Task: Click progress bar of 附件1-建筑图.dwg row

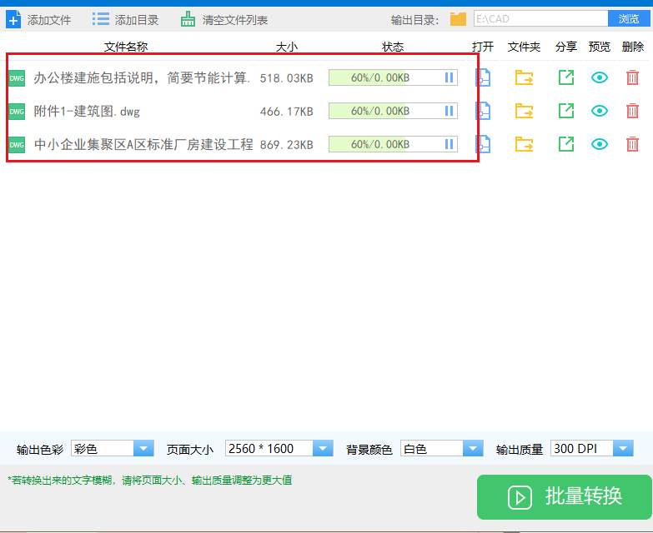Action: coord(393,111)
